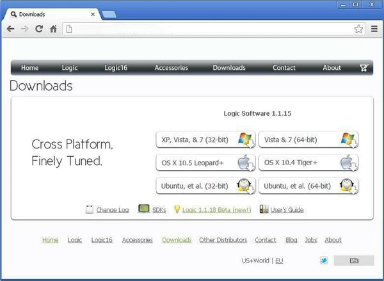The width and height of the screenshot is (384, 281).
Task: Click the lightbulb icon beside Logic Beta
Action: [x=177, y=209]
